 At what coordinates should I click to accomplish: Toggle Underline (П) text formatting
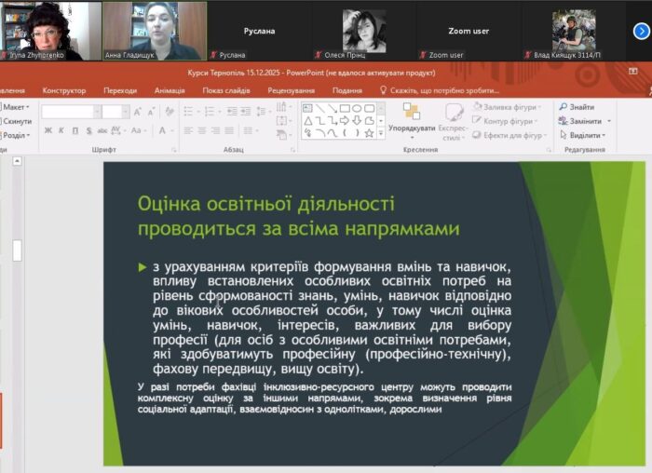75,130
